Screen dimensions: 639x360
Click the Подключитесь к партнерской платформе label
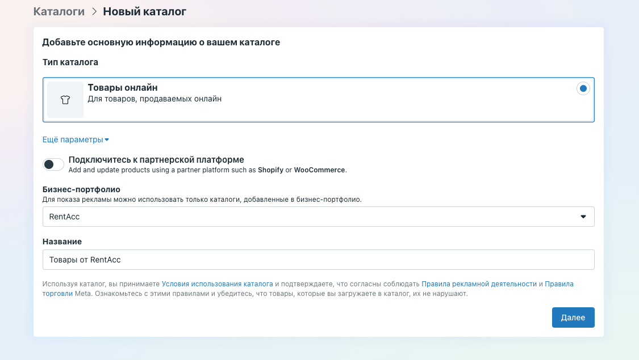tap(156, 159)
